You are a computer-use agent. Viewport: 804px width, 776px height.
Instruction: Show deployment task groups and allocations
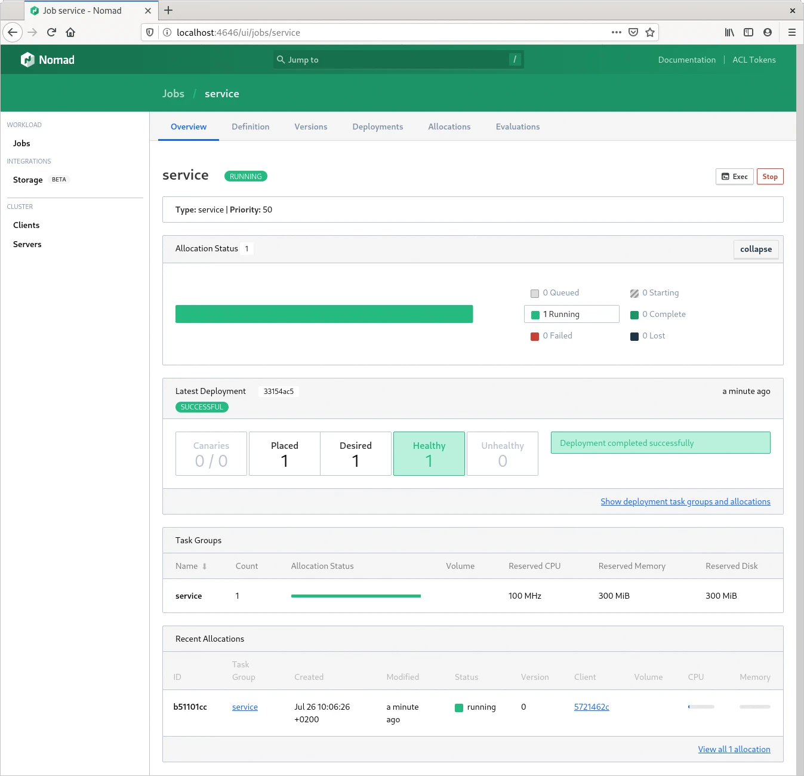685,501
